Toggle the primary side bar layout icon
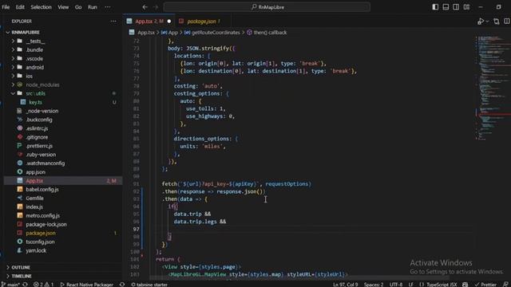The image size is (511, 287). 435,7
